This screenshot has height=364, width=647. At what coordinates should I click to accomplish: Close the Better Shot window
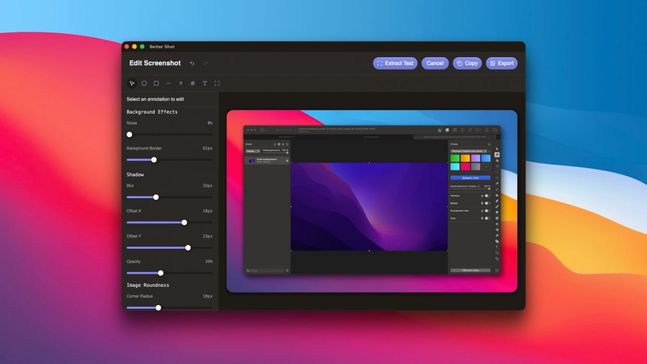coord(126,46)
